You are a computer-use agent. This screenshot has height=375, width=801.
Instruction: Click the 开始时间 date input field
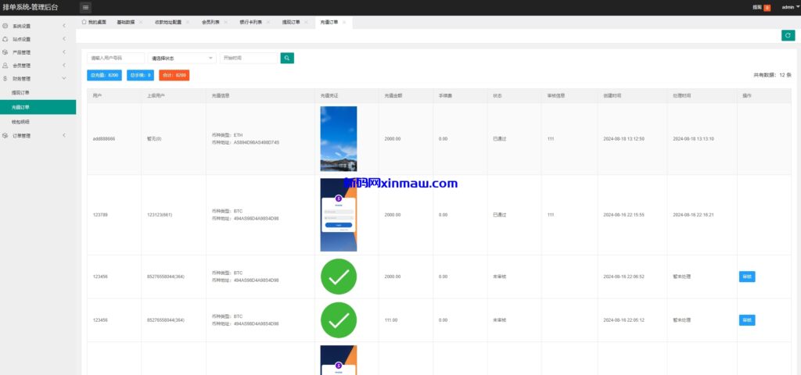coord(249,58)
